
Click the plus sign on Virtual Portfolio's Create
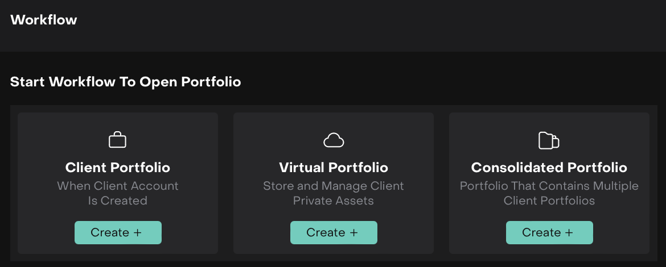click(x=353, y=232)
